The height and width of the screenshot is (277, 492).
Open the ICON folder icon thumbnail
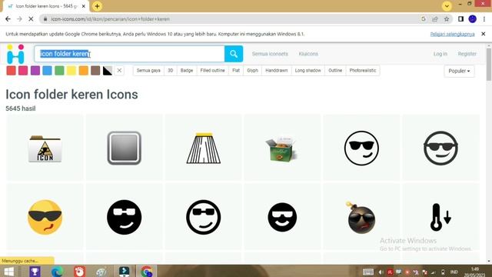coord(45,148)
